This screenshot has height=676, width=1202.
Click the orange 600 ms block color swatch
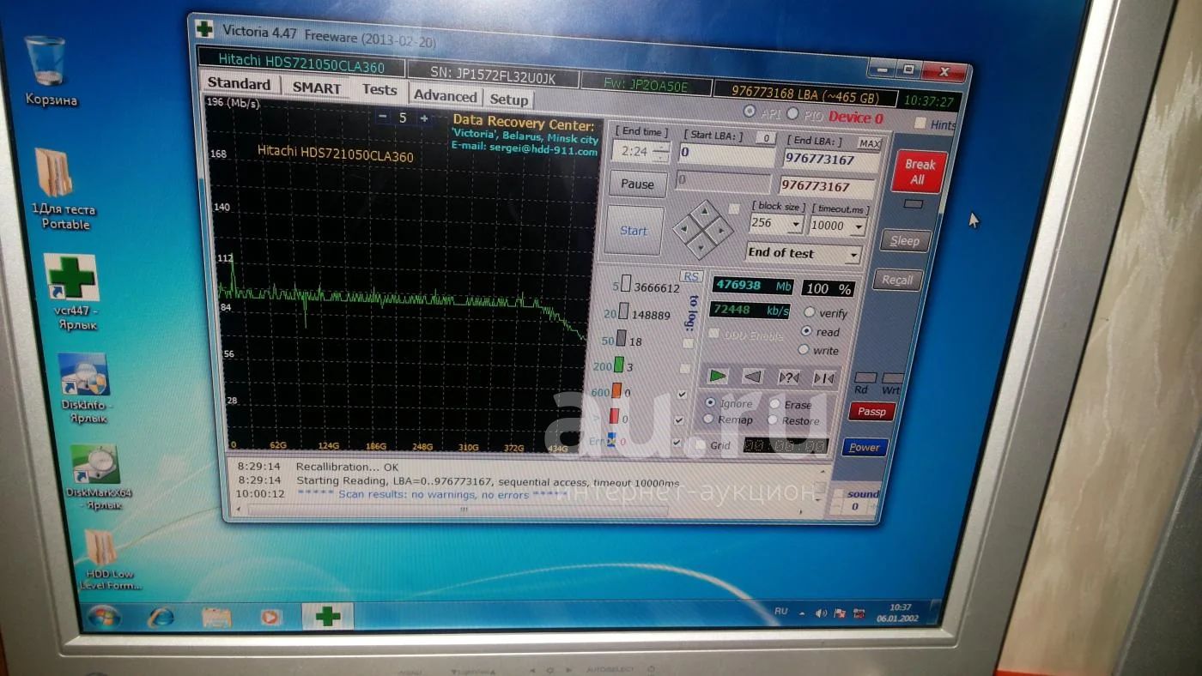616,391
